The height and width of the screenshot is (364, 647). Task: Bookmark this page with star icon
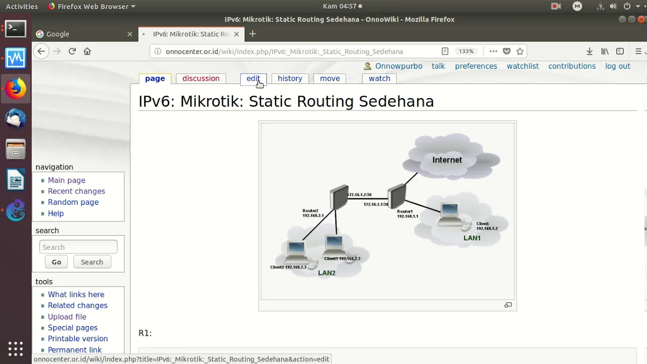520,51
